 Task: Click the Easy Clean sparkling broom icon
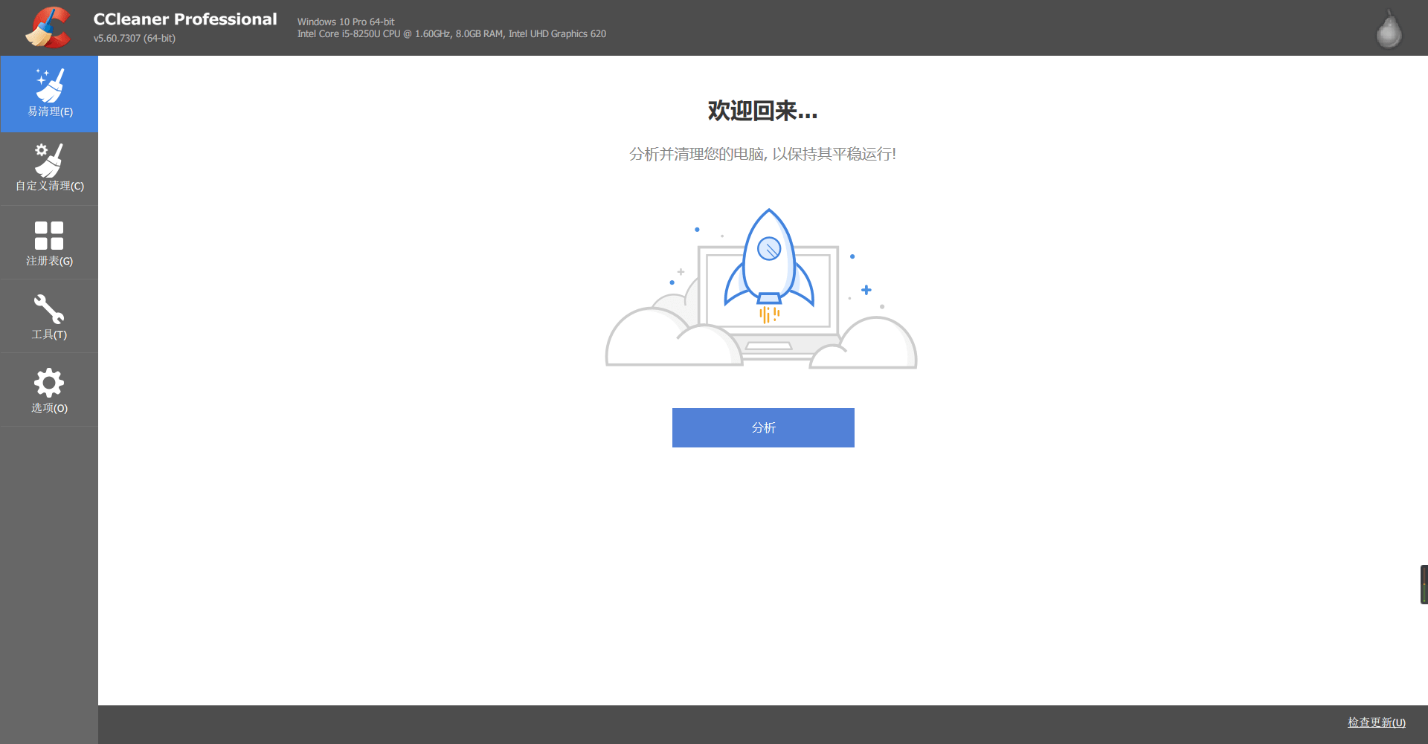(50, 85)
